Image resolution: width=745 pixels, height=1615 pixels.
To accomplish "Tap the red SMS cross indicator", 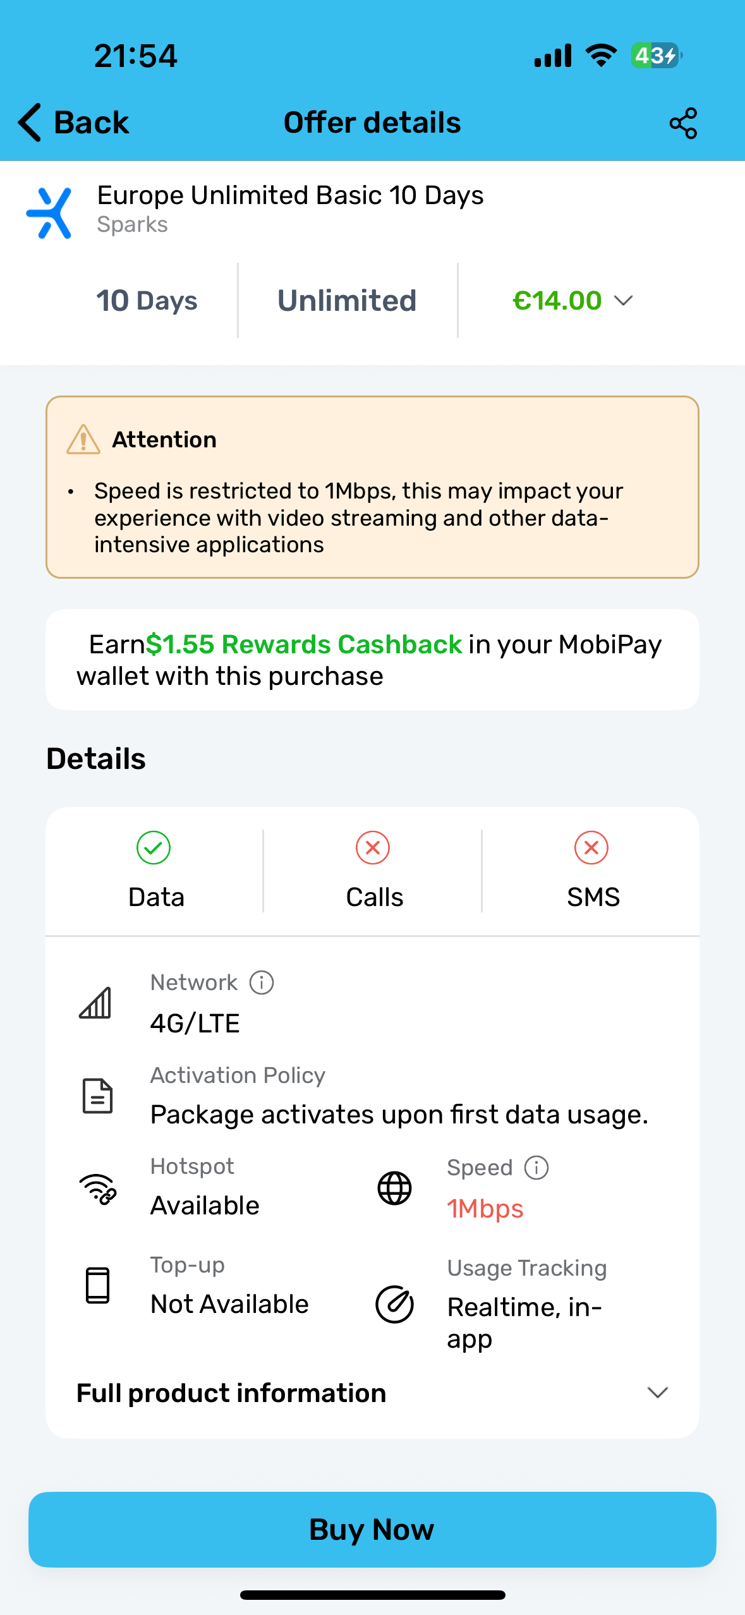I will 591,847.
